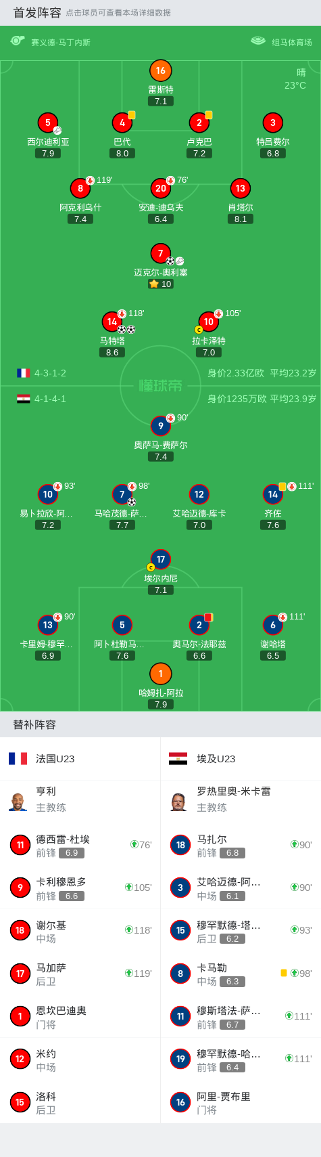Tap red-carded 奥马尔-法耶兹 number 2 icon

click(199, 625)
